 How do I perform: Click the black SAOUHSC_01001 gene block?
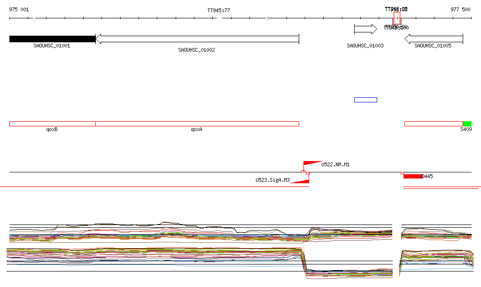52,39
